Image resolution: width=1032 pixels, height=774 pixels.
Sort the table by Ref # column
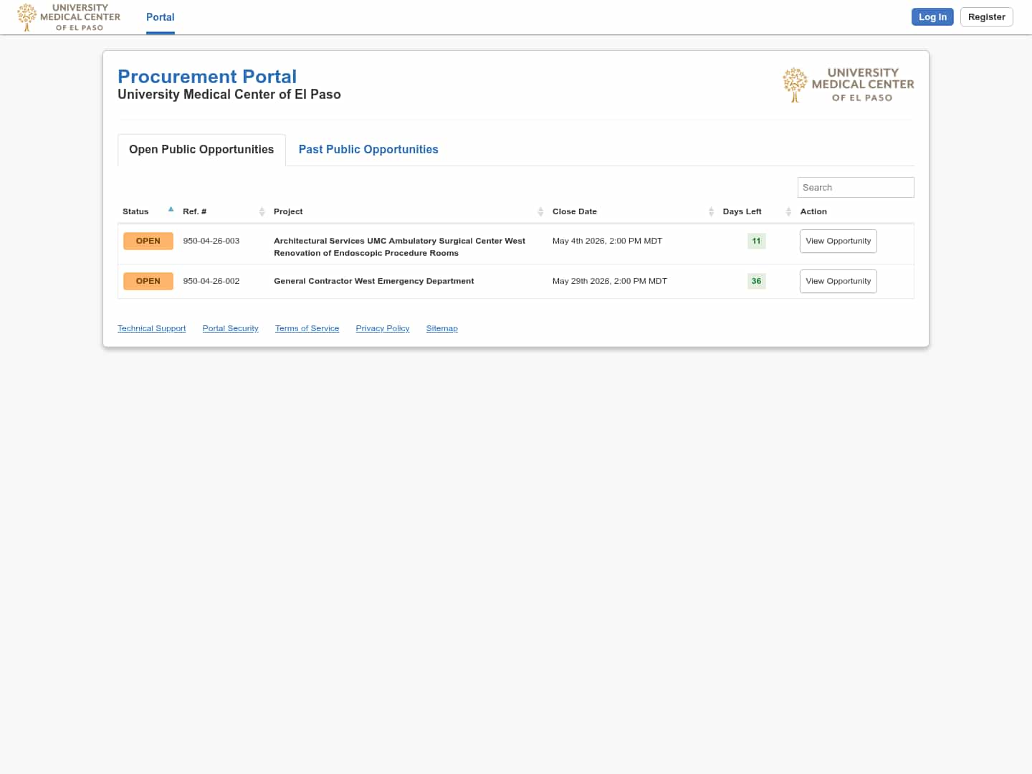point(262,211)
